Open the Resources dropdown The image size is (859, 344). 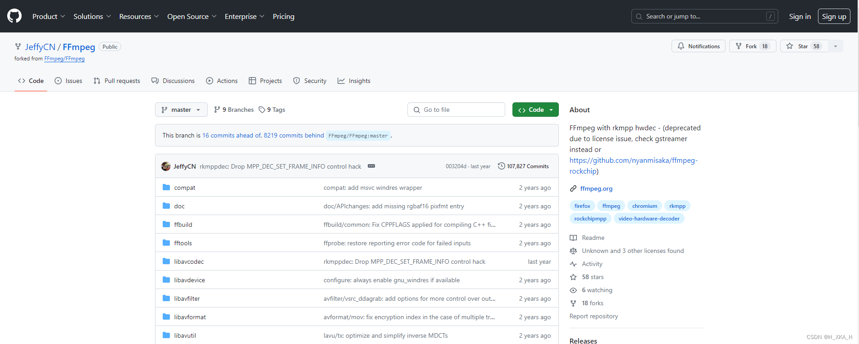(139, 16)
